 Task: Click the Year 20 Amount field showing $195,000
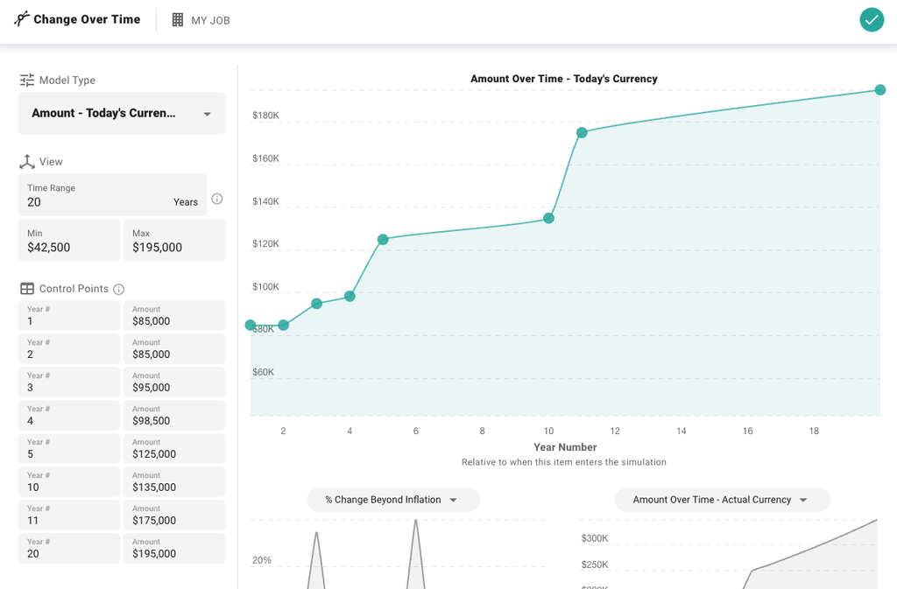pyautogui.click(x=173, y=548)
